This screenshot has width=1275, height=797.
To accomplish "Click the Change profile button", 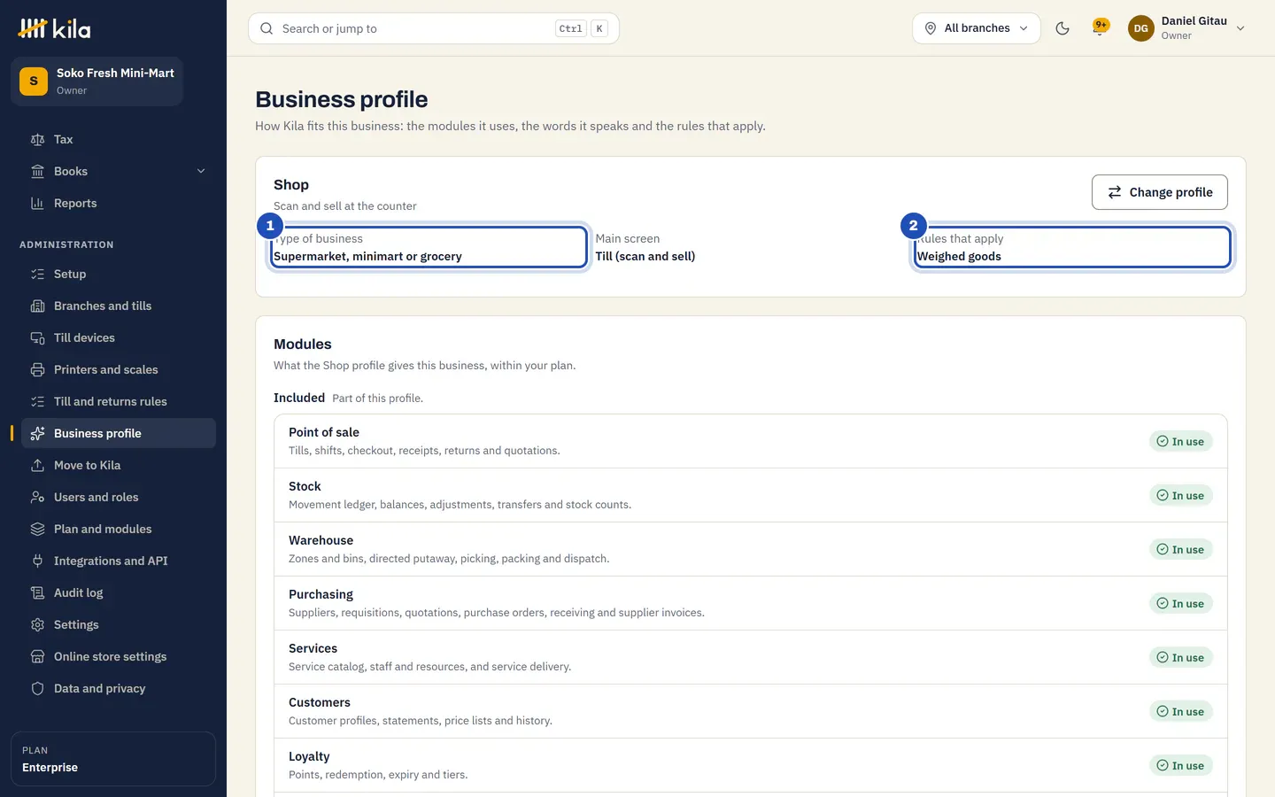I will coord(1160,192).
